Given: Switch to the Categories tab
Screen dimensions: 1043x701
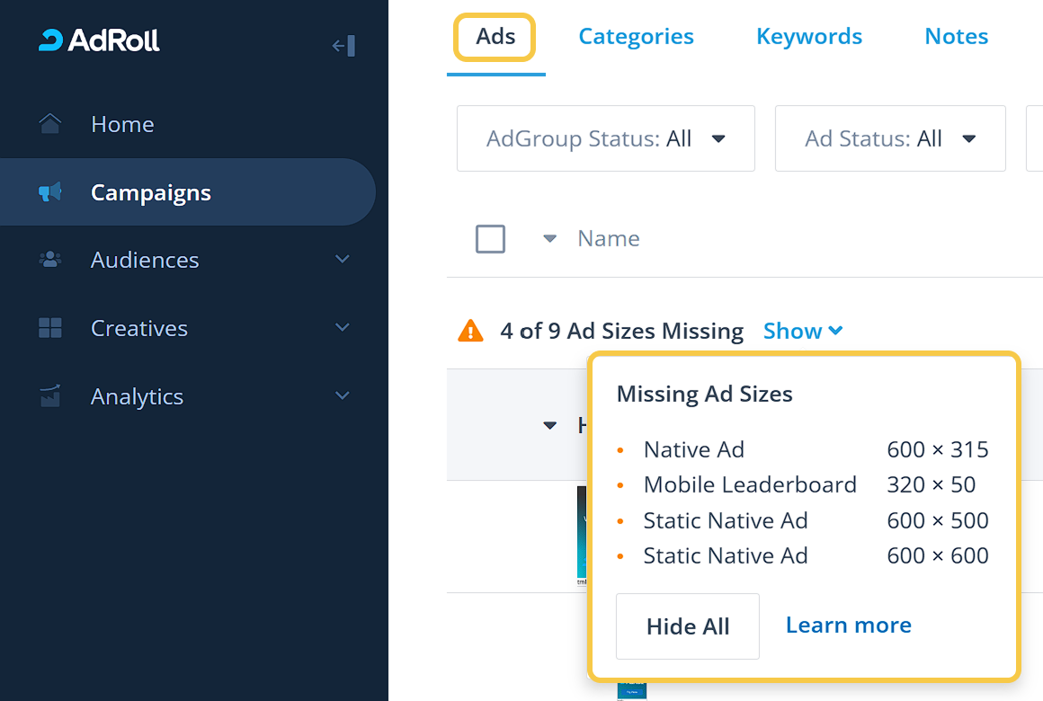Looking at the screenshot, I should [x=636, y=37].
